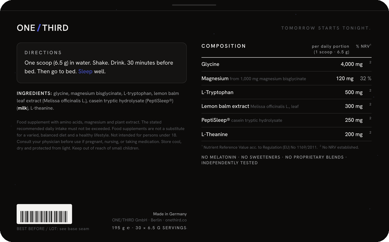Select 'Lemon balm extract' in Composition table
Screen dimensions: 389x242
[225, 106]
